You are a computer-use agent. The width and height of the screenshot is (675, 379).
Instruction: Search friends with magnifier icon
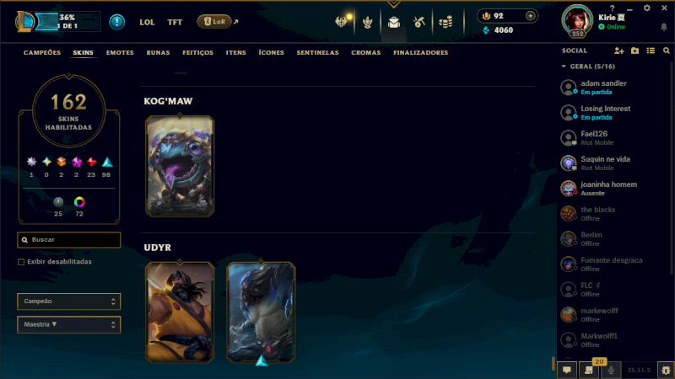pyautogui.click(x=667, y=51)
